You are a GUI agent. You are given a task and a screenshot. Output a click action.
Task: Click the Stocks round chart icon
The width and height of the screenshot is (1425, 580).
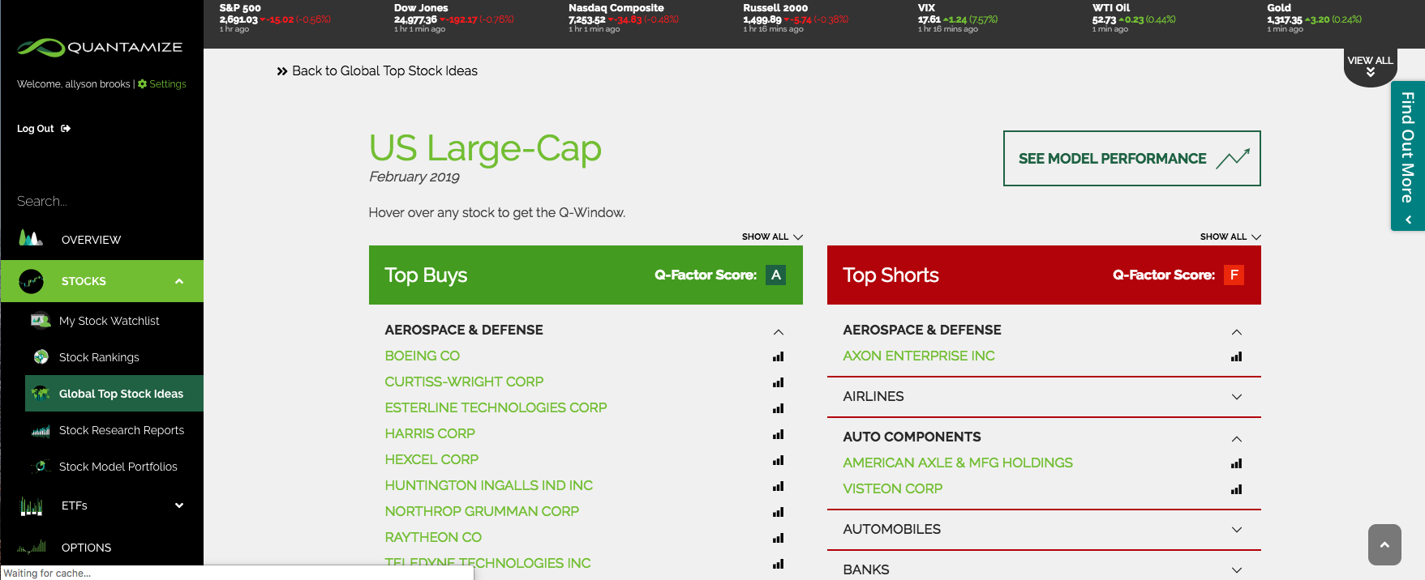click(31, 281)
